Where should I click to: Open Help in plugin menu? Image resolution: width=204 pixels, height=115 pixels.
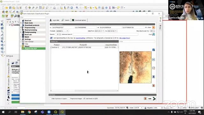(26, 44)
